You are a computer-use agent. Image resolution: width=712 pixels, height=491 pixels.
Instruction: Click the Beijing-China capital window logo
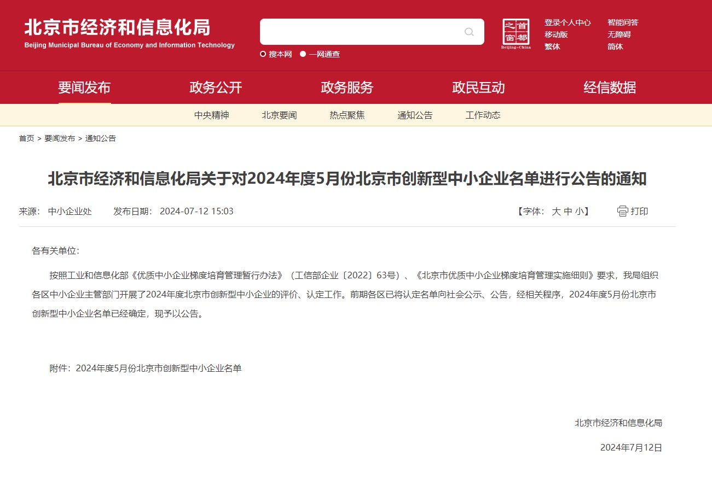coord(516,33)
